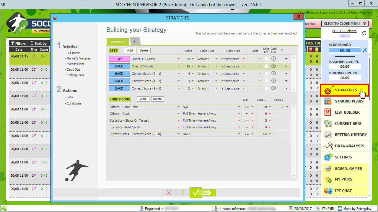The height and width of the screenshot is (212, 378).
Task: Open Stake Type dropdown on Over 3.5 Goals row
Action: pyautogui.click(x=217, y=66)
